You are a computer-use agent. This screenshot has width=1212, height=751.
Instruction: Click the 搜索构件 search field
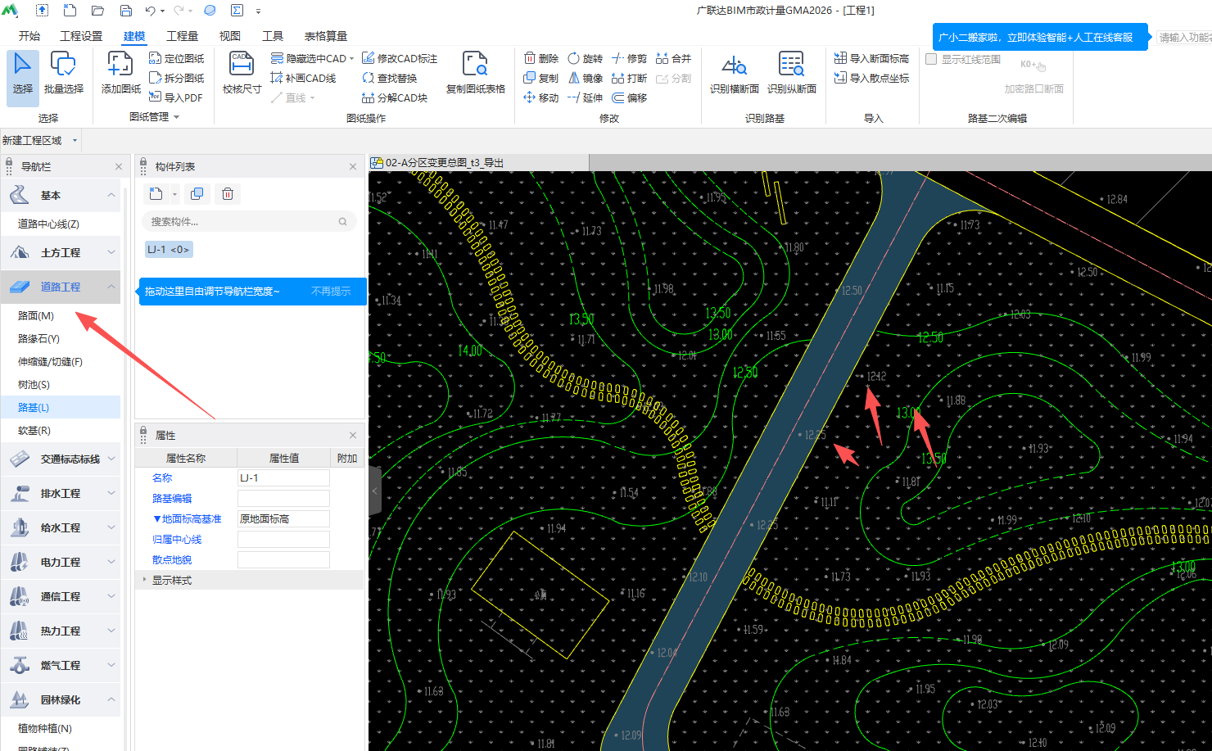point(242,221)
